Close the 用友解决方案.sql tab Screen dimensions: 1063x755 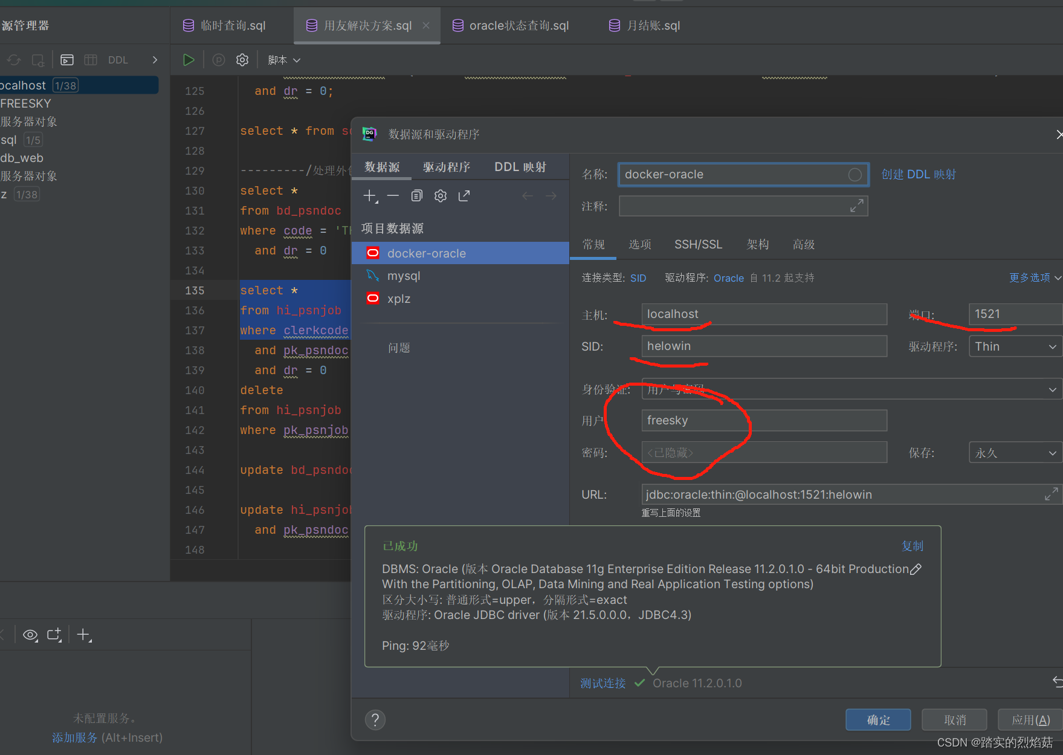point(426,25)
